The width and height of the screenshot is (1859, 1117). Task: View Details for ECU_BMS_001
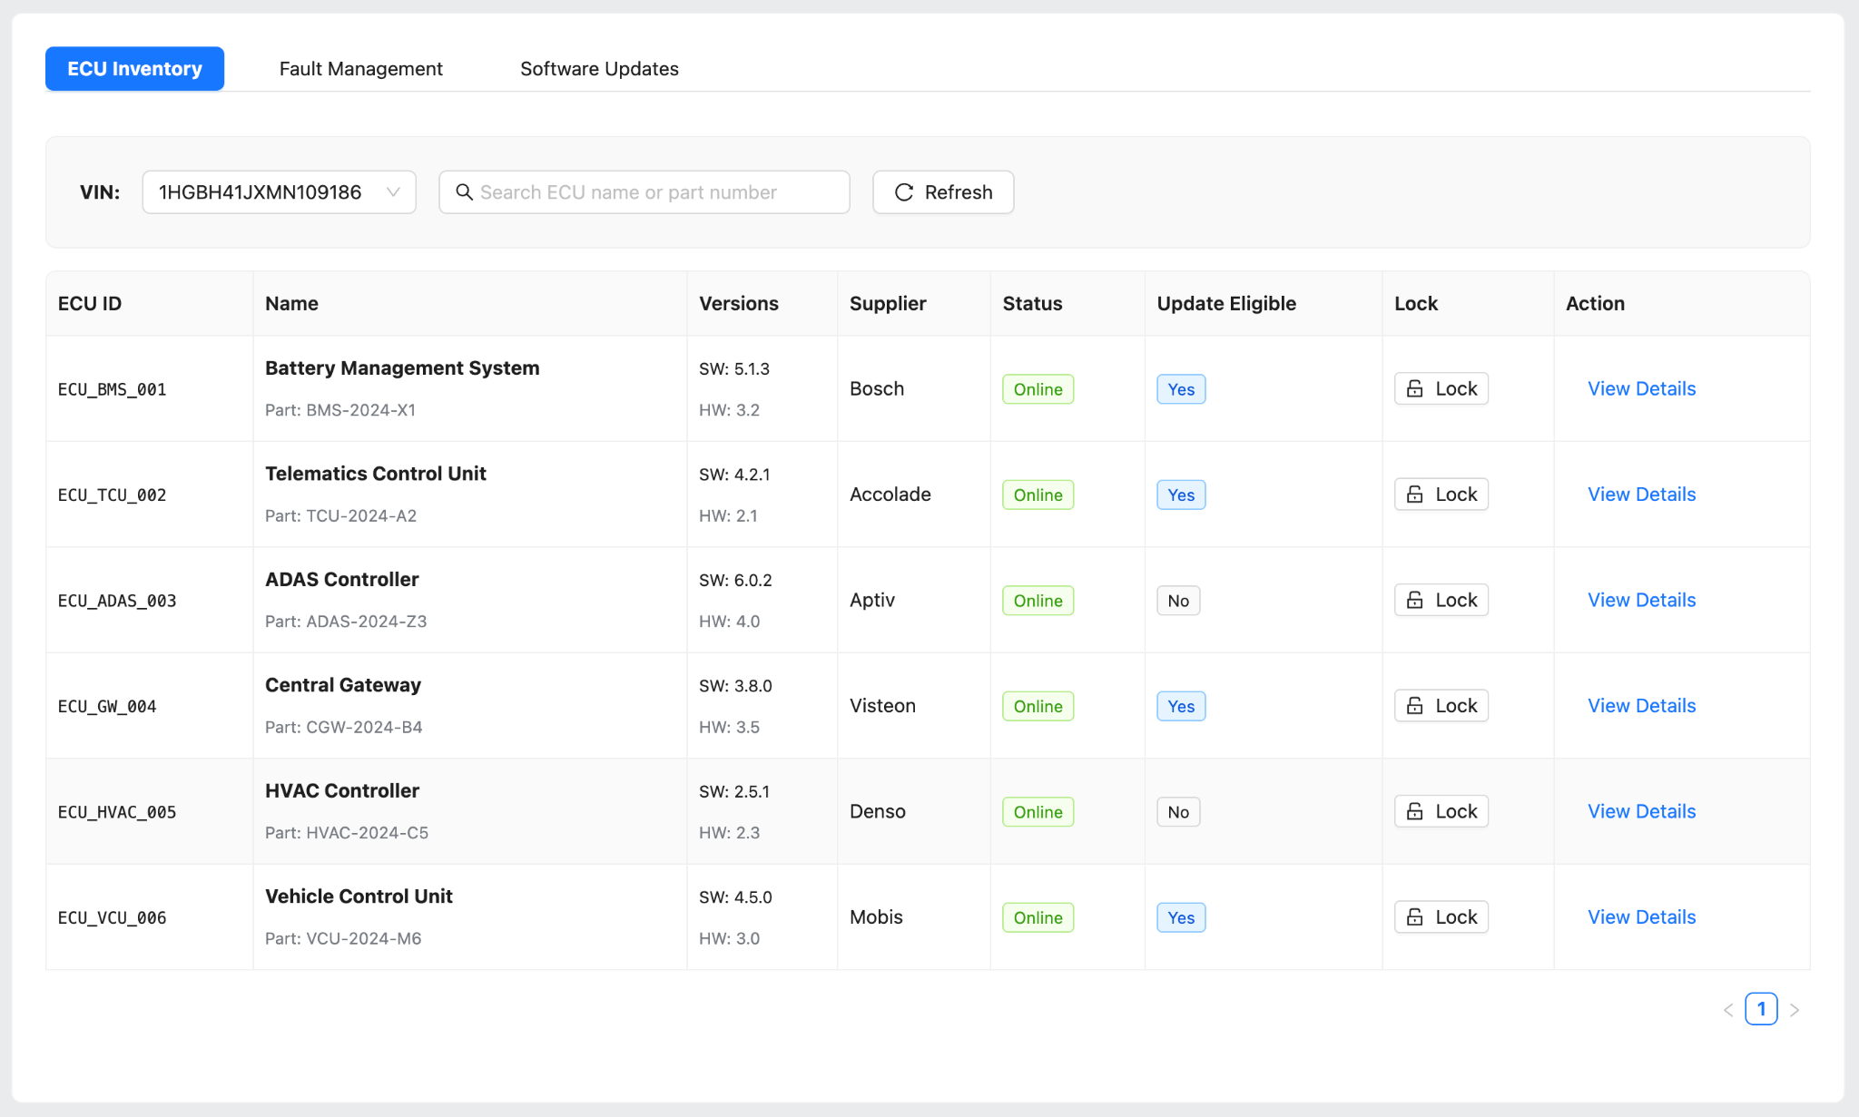(x=1641, y=389)
